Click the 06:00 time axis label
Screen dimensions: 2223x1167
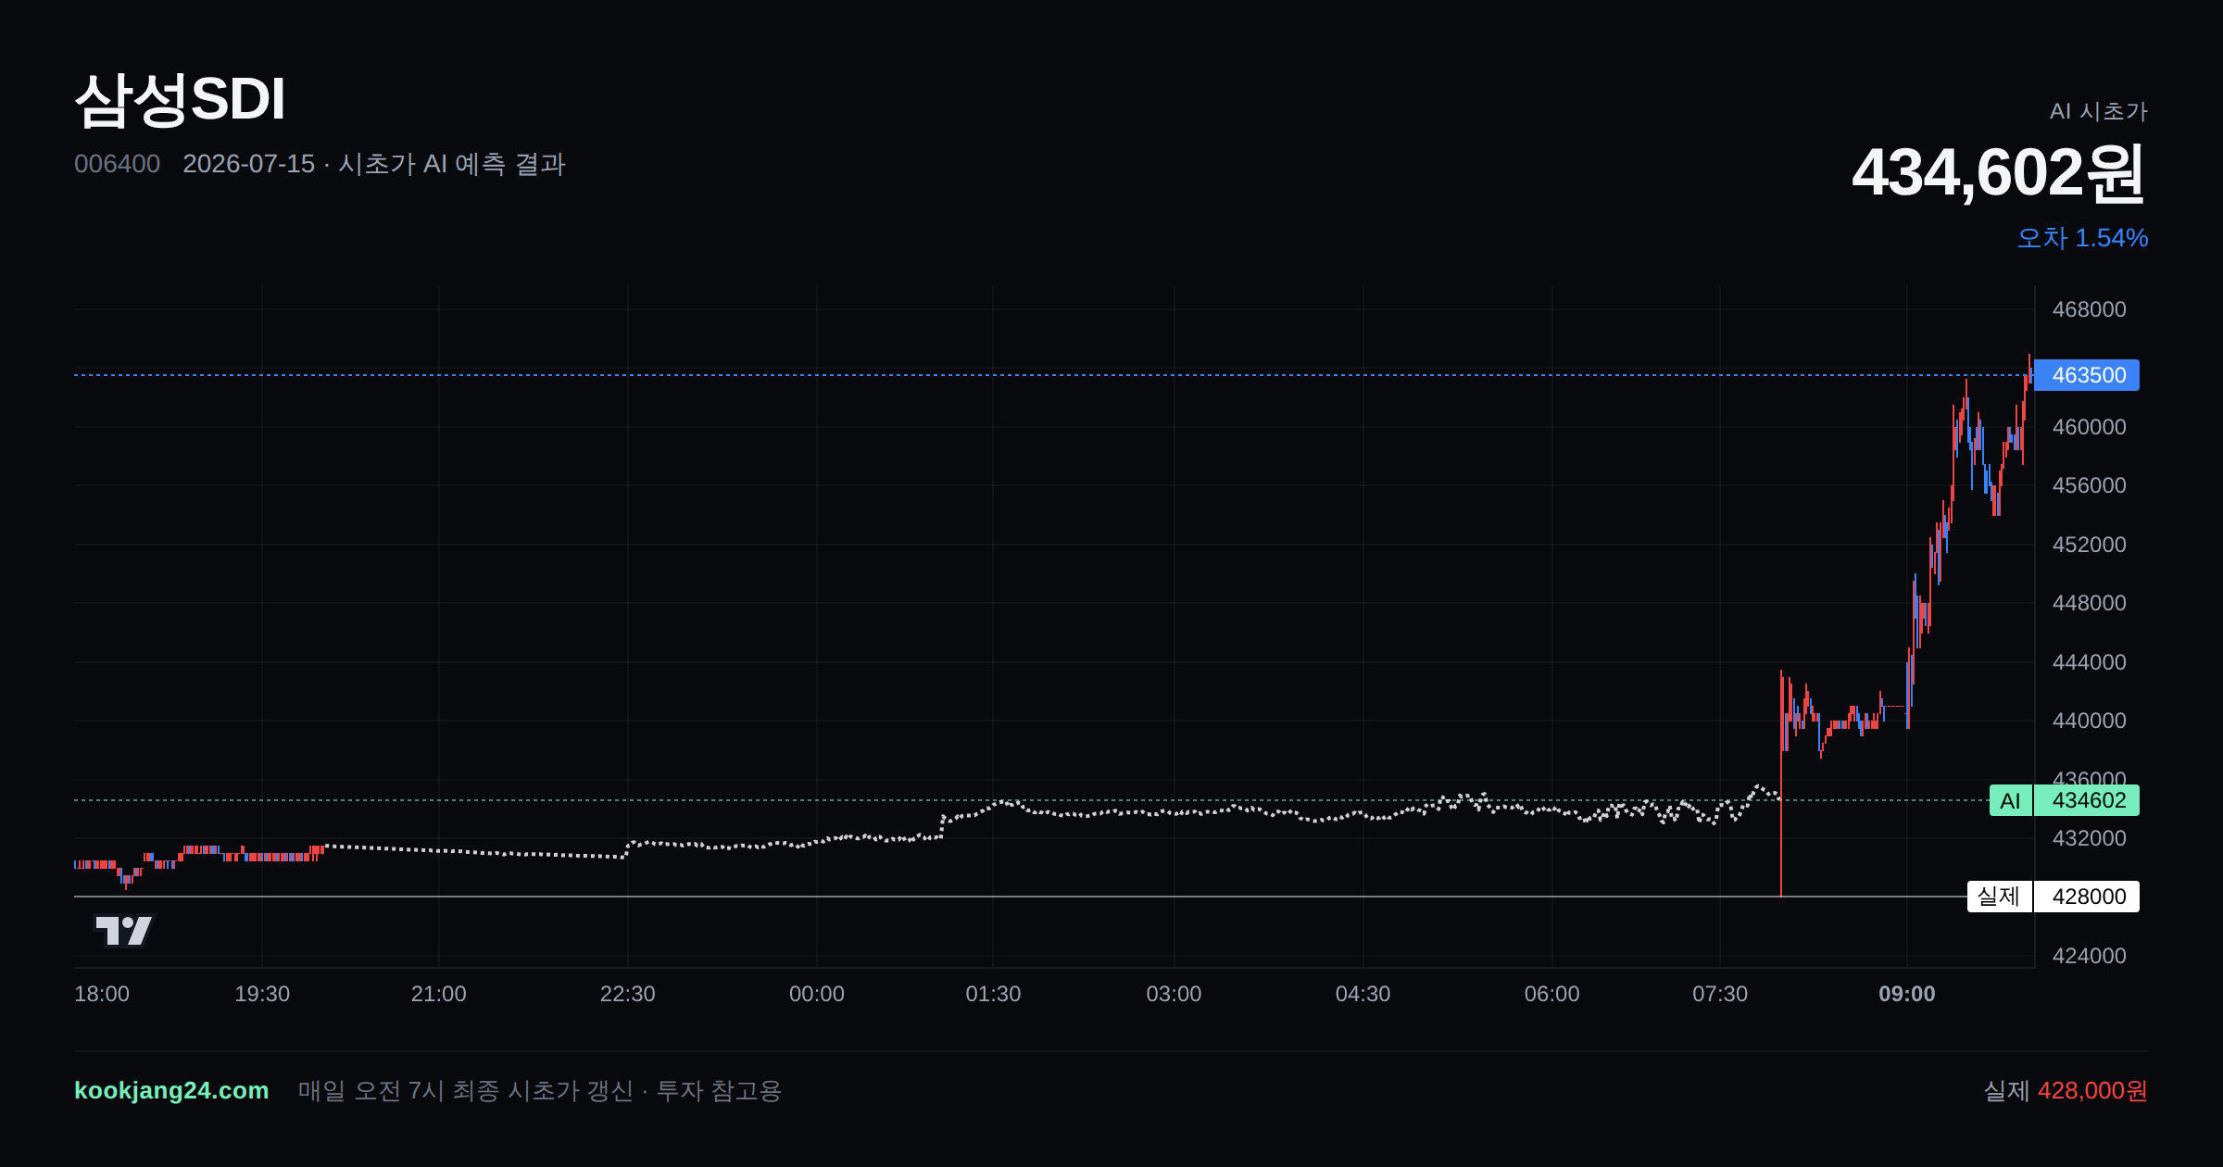tap(1552, 994)
